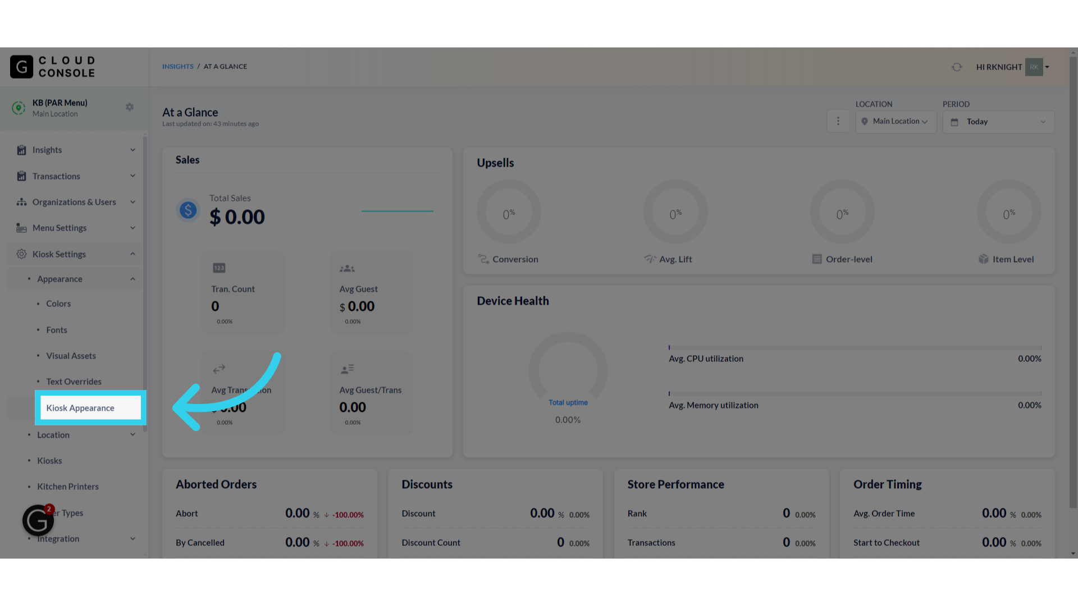Open the Today period dropdown
Screen dimensions: 1078x606
pyautogui.click(x=998, y=122)
